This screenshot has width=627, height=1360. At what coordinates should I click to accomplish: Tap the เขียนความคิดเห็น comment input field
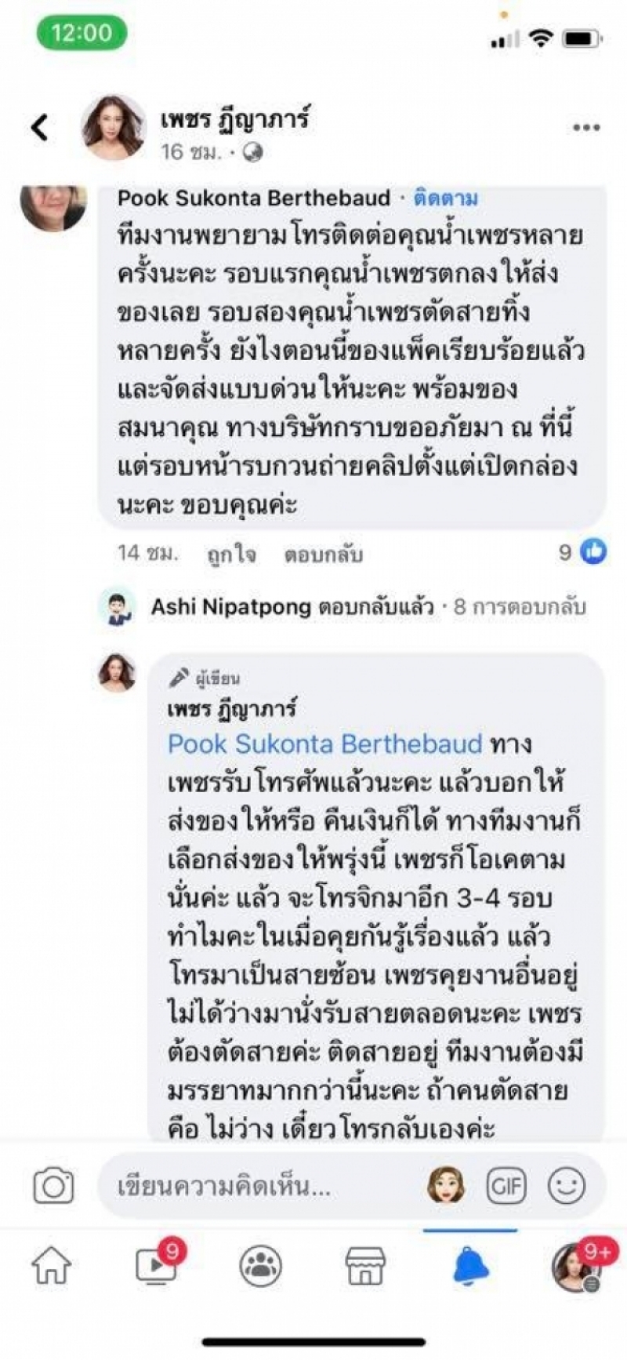click(259, 1185)
